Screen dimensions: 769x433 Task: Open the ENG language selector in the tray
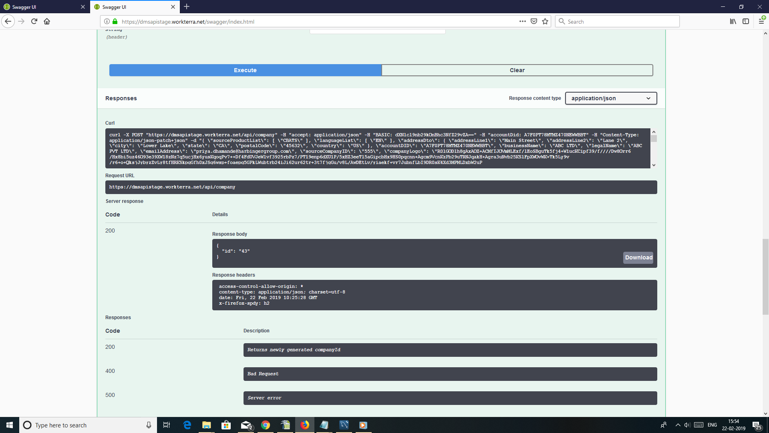(712, 425)
